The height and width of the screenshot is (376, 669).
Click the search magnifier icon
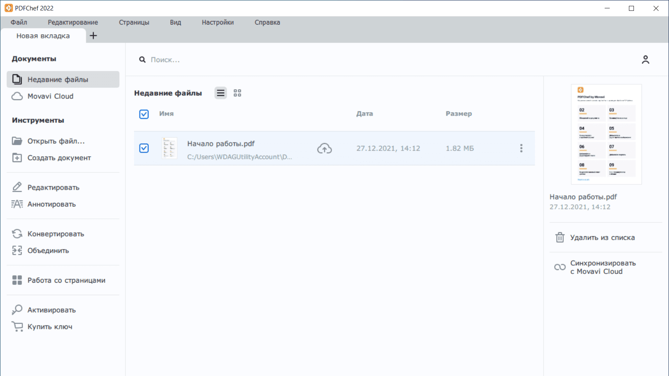[142, 60]
